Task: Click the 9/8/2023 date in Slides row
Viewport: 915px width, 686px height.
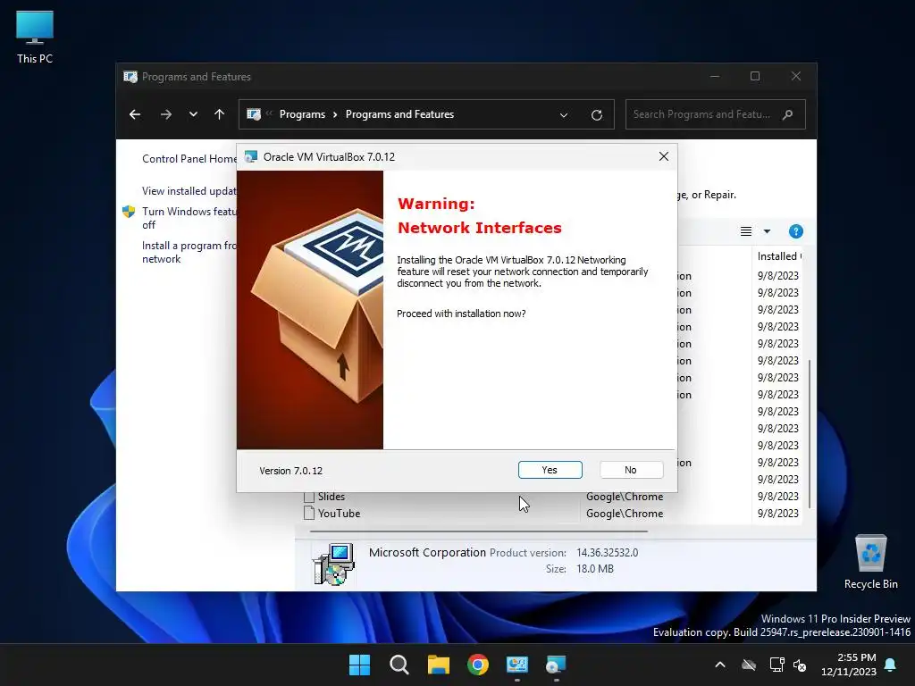Action: (778, 497)
